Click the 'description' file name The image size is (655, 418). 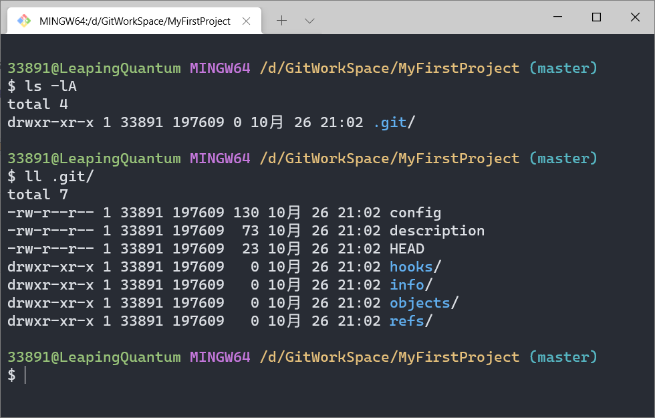[437, 231]
